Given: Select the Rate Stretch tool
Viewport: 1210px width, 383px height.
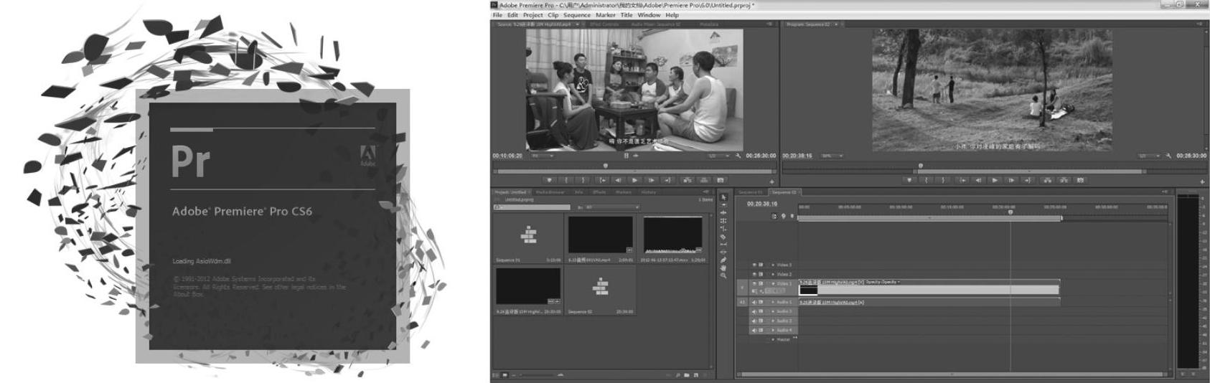Looking at the screenshot, I should pyautogui.click(x=723, y=228).
